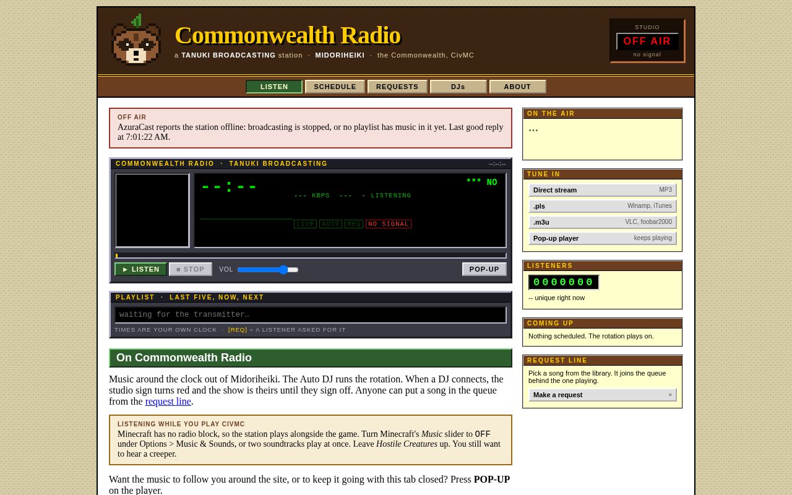Screen dimensions: 792x495
Task: Click the On Commonwealth Radio heading
Action: point(311,358)
